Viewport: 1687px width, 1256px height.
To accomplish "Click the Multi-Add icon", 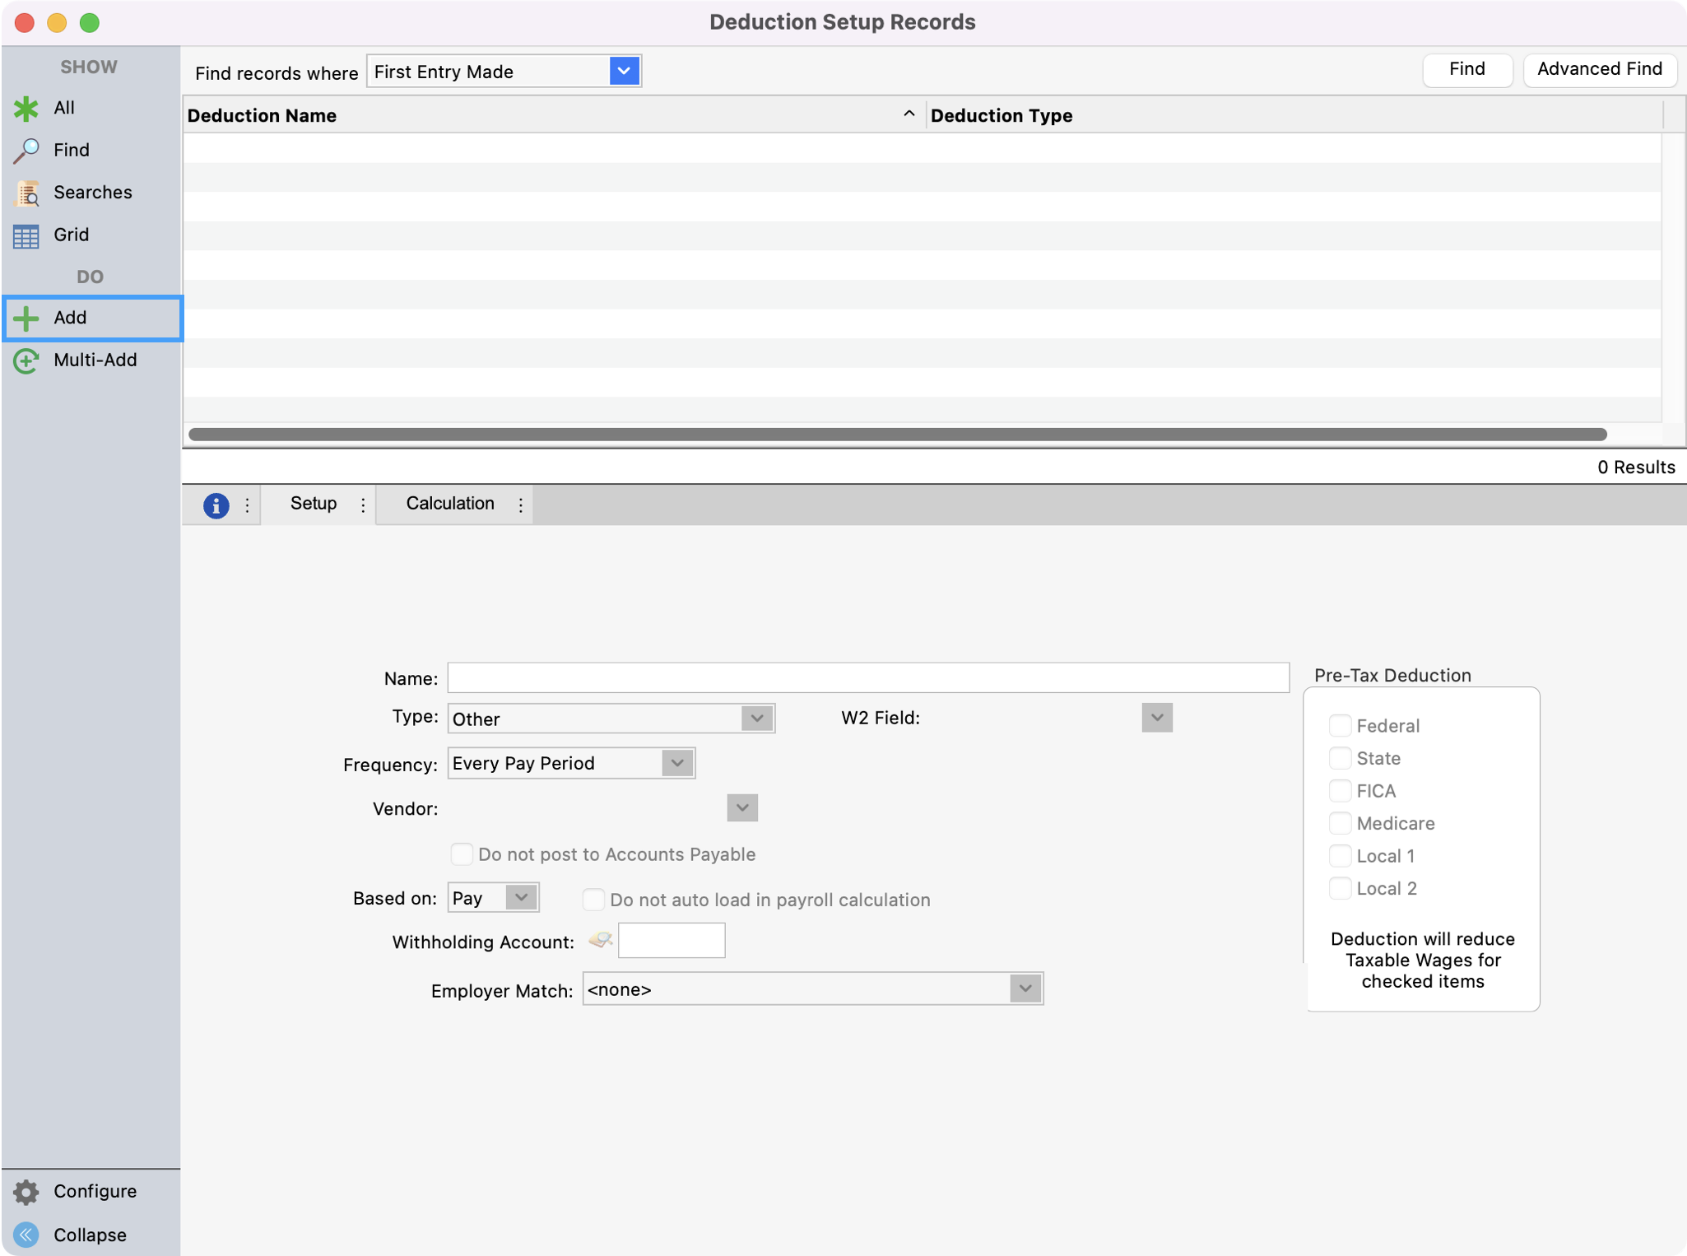I will point(26,361).
